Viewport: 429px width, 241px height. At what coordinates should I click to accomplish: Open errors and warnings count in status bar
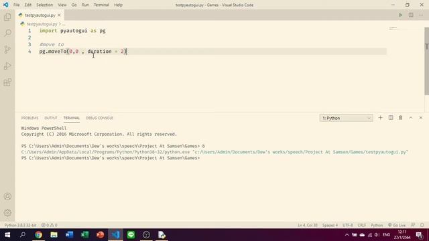49,225
